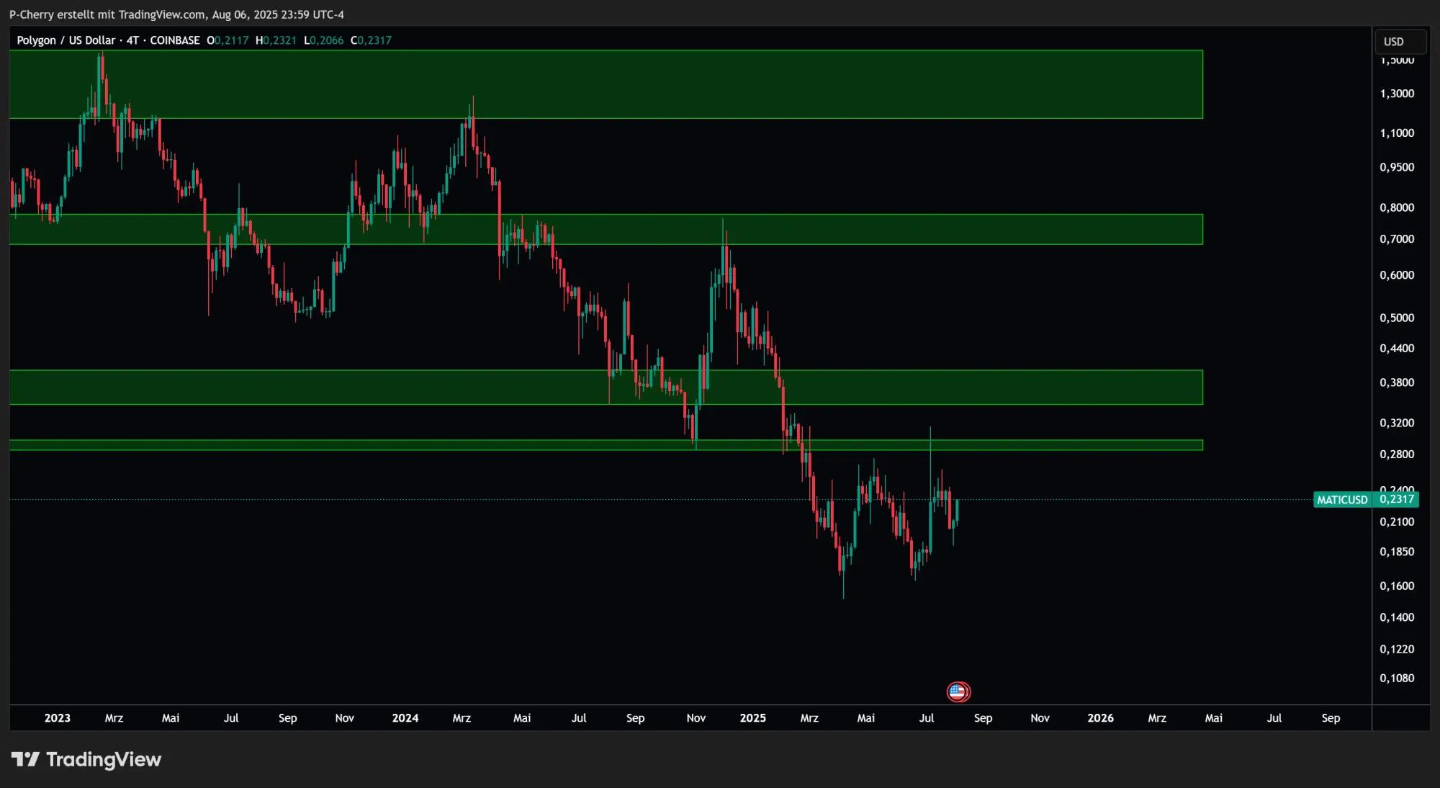Click the 0,1850 price axis label
The width and height of the screenshot is (1440, 788).
1397,552
